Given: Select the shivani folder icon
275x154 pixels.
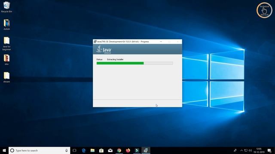Looking at the screenshot, I should [7, 77].
